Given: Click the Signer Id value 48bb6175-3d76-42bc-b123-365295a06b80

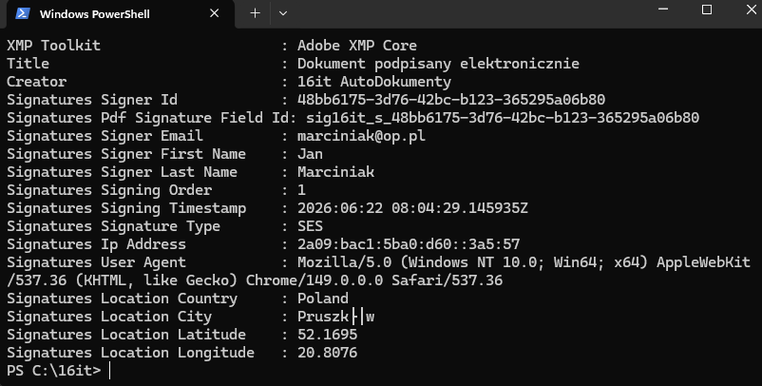Looking at the screenshot, I should coord(451,100).
